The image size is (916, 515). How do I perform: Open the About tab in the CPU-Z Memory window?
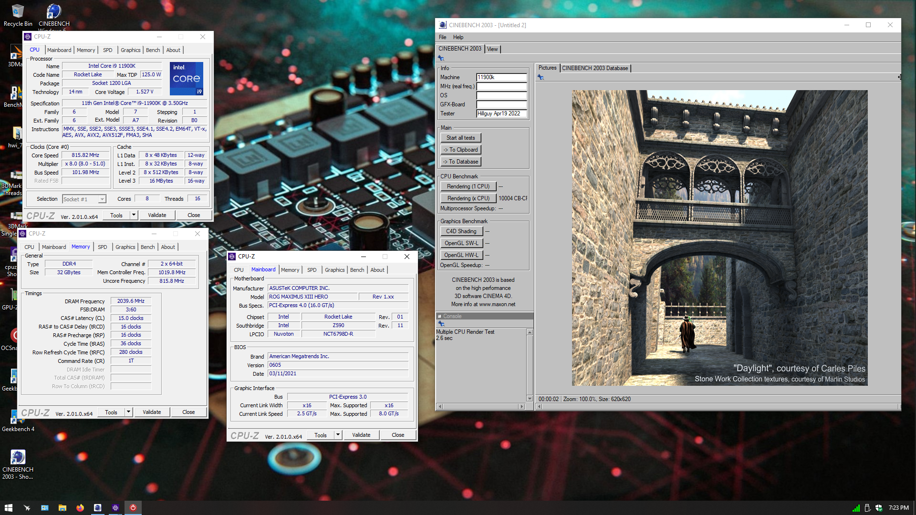coord(168,247)
